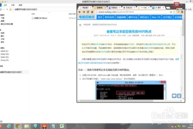The image size is (193, 129).
Task: Open the extension dropdown beside the Chrome menu
Action: pyautogui.click(x=178, y=12)
